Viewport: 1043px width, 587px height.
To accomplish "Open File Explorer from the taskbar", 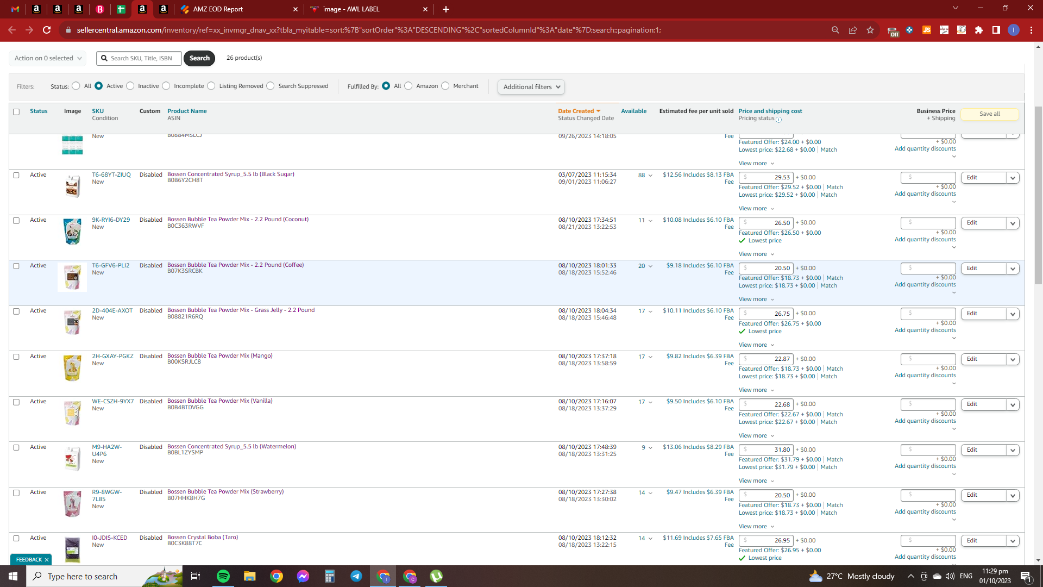I will tap(249, 576).
